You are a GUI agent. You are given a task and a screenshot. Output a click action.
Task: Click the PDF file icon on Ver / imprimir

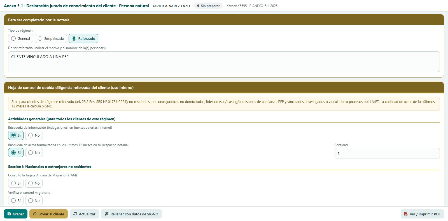406,214
